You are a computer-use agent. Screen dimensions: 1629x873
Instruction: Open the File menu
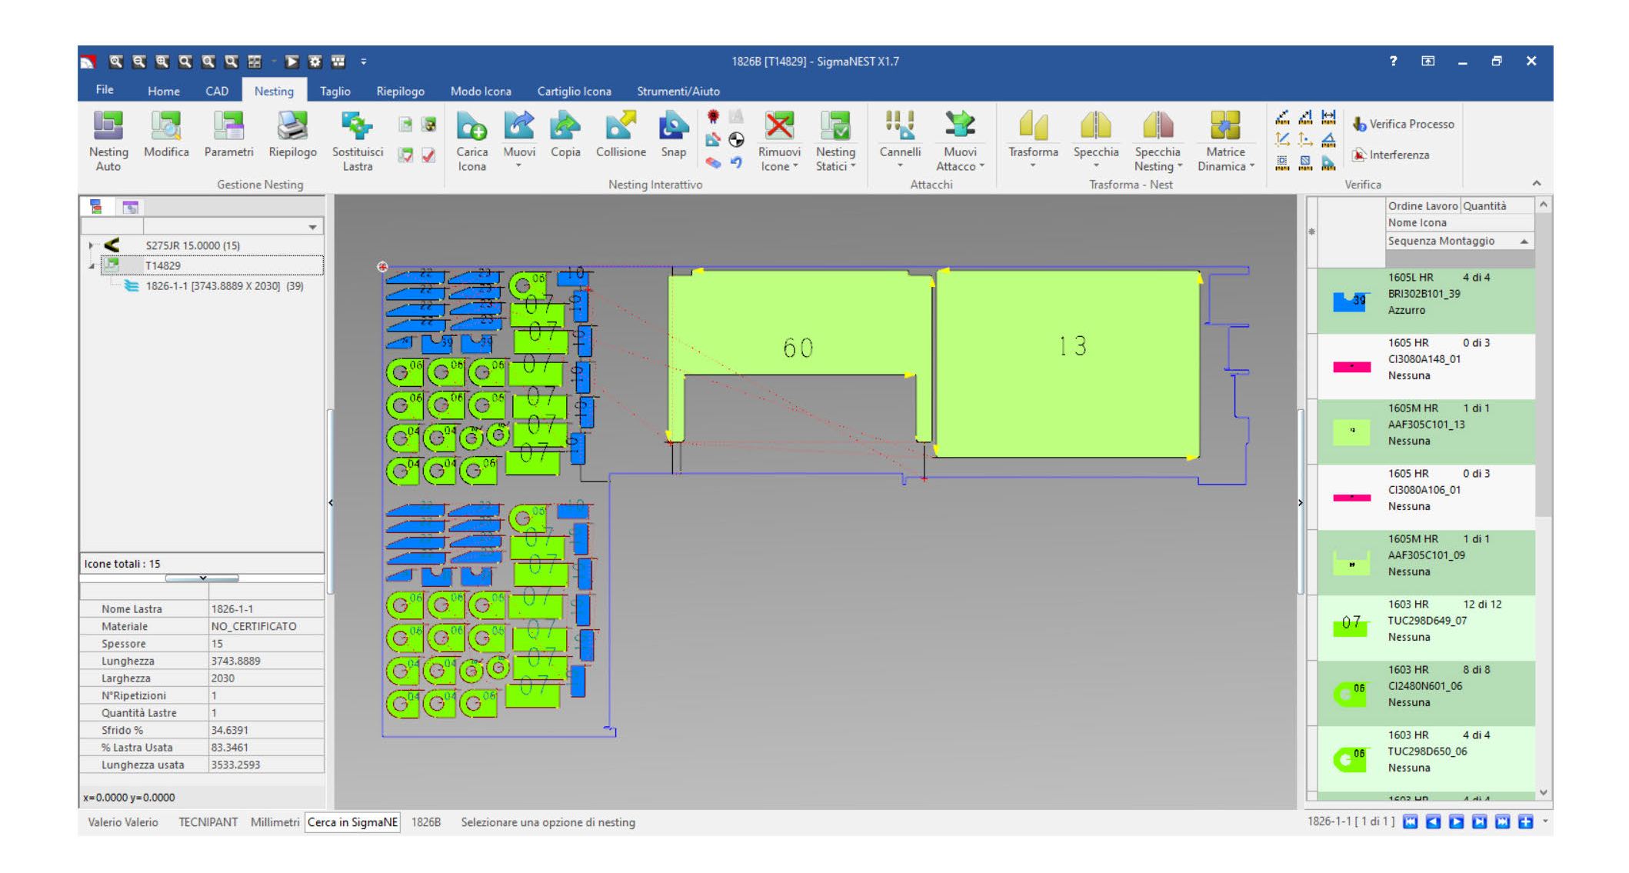tap(105, 90)
